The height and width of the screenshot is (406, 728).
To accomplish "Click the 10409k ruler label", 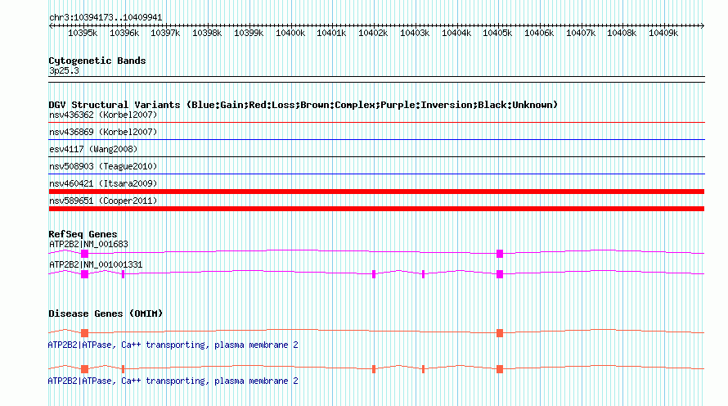I will (663, 34).
